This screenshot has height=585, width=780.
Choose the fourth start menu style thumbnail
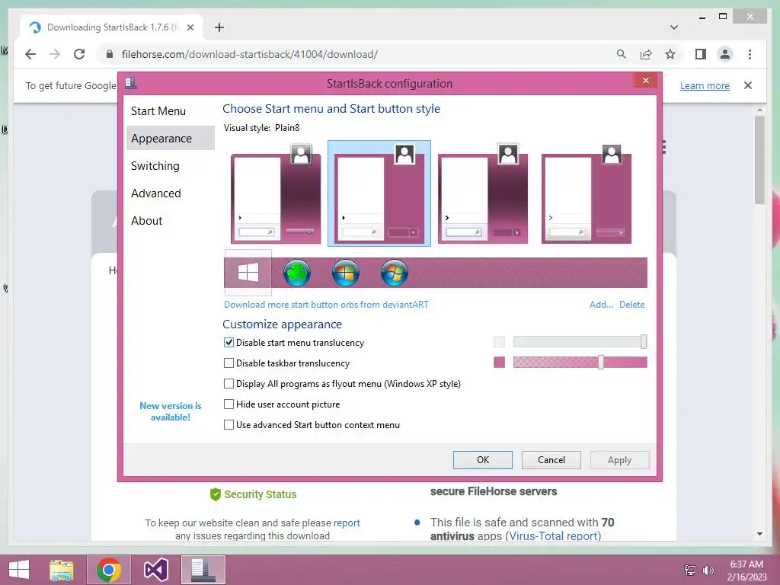[x=586, y=193]
